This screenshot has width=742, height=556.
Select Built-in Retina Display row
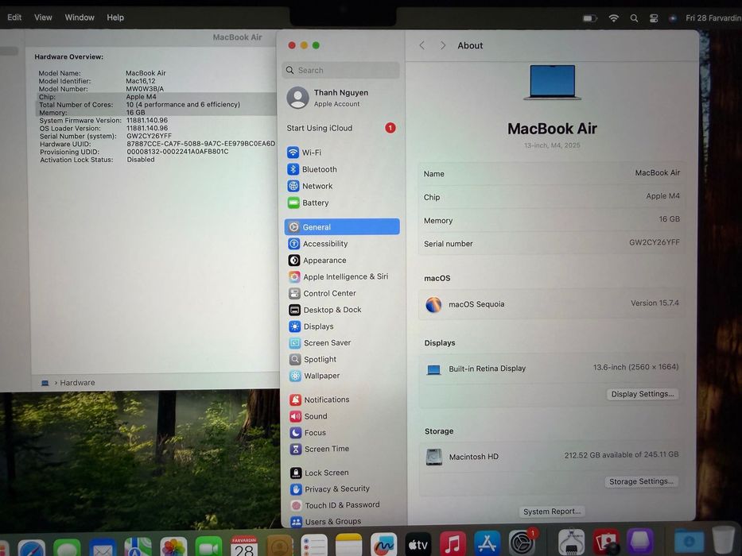[x=551, y=368]
